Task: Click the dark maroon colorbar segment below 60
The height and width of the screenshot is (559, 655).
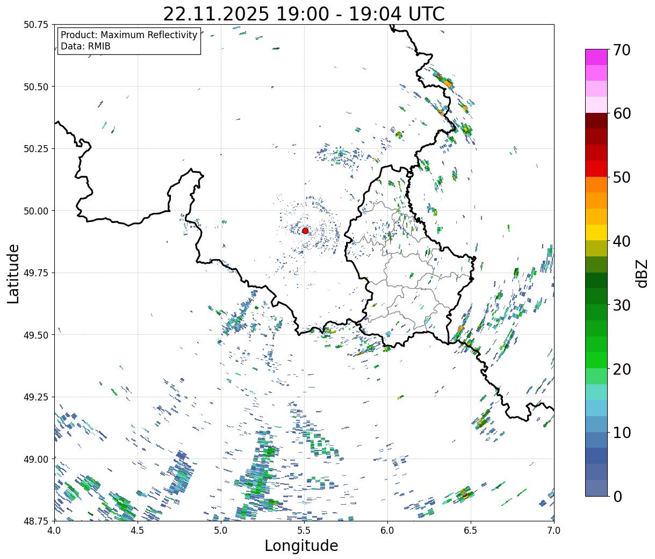Action: [596, 121]
